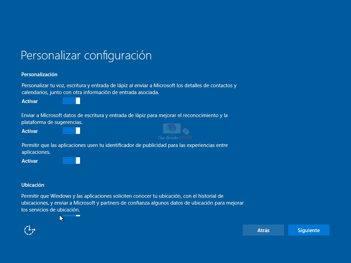Image resolution: width=351 pixels, height=263 pixels.
Task: Click the Ubicación section title
Action: click(33, 185)
